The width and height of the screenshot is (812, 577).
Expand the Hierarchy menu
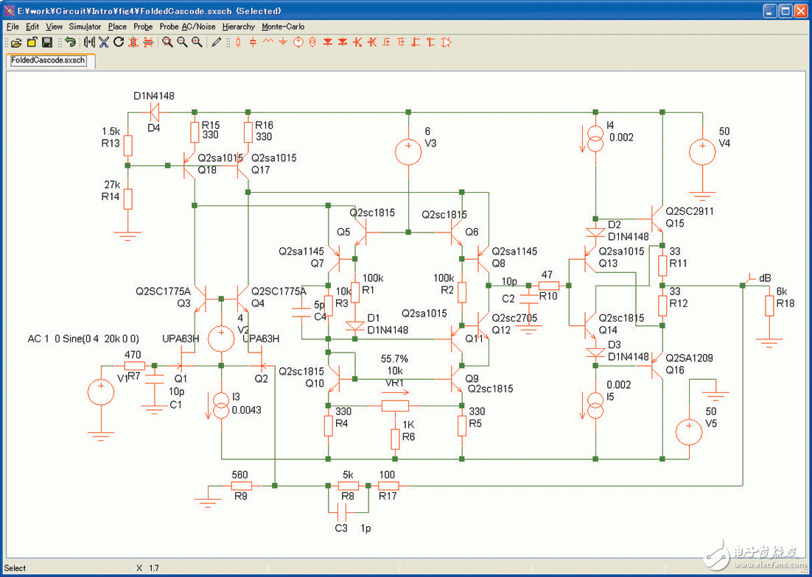(238, 26)
